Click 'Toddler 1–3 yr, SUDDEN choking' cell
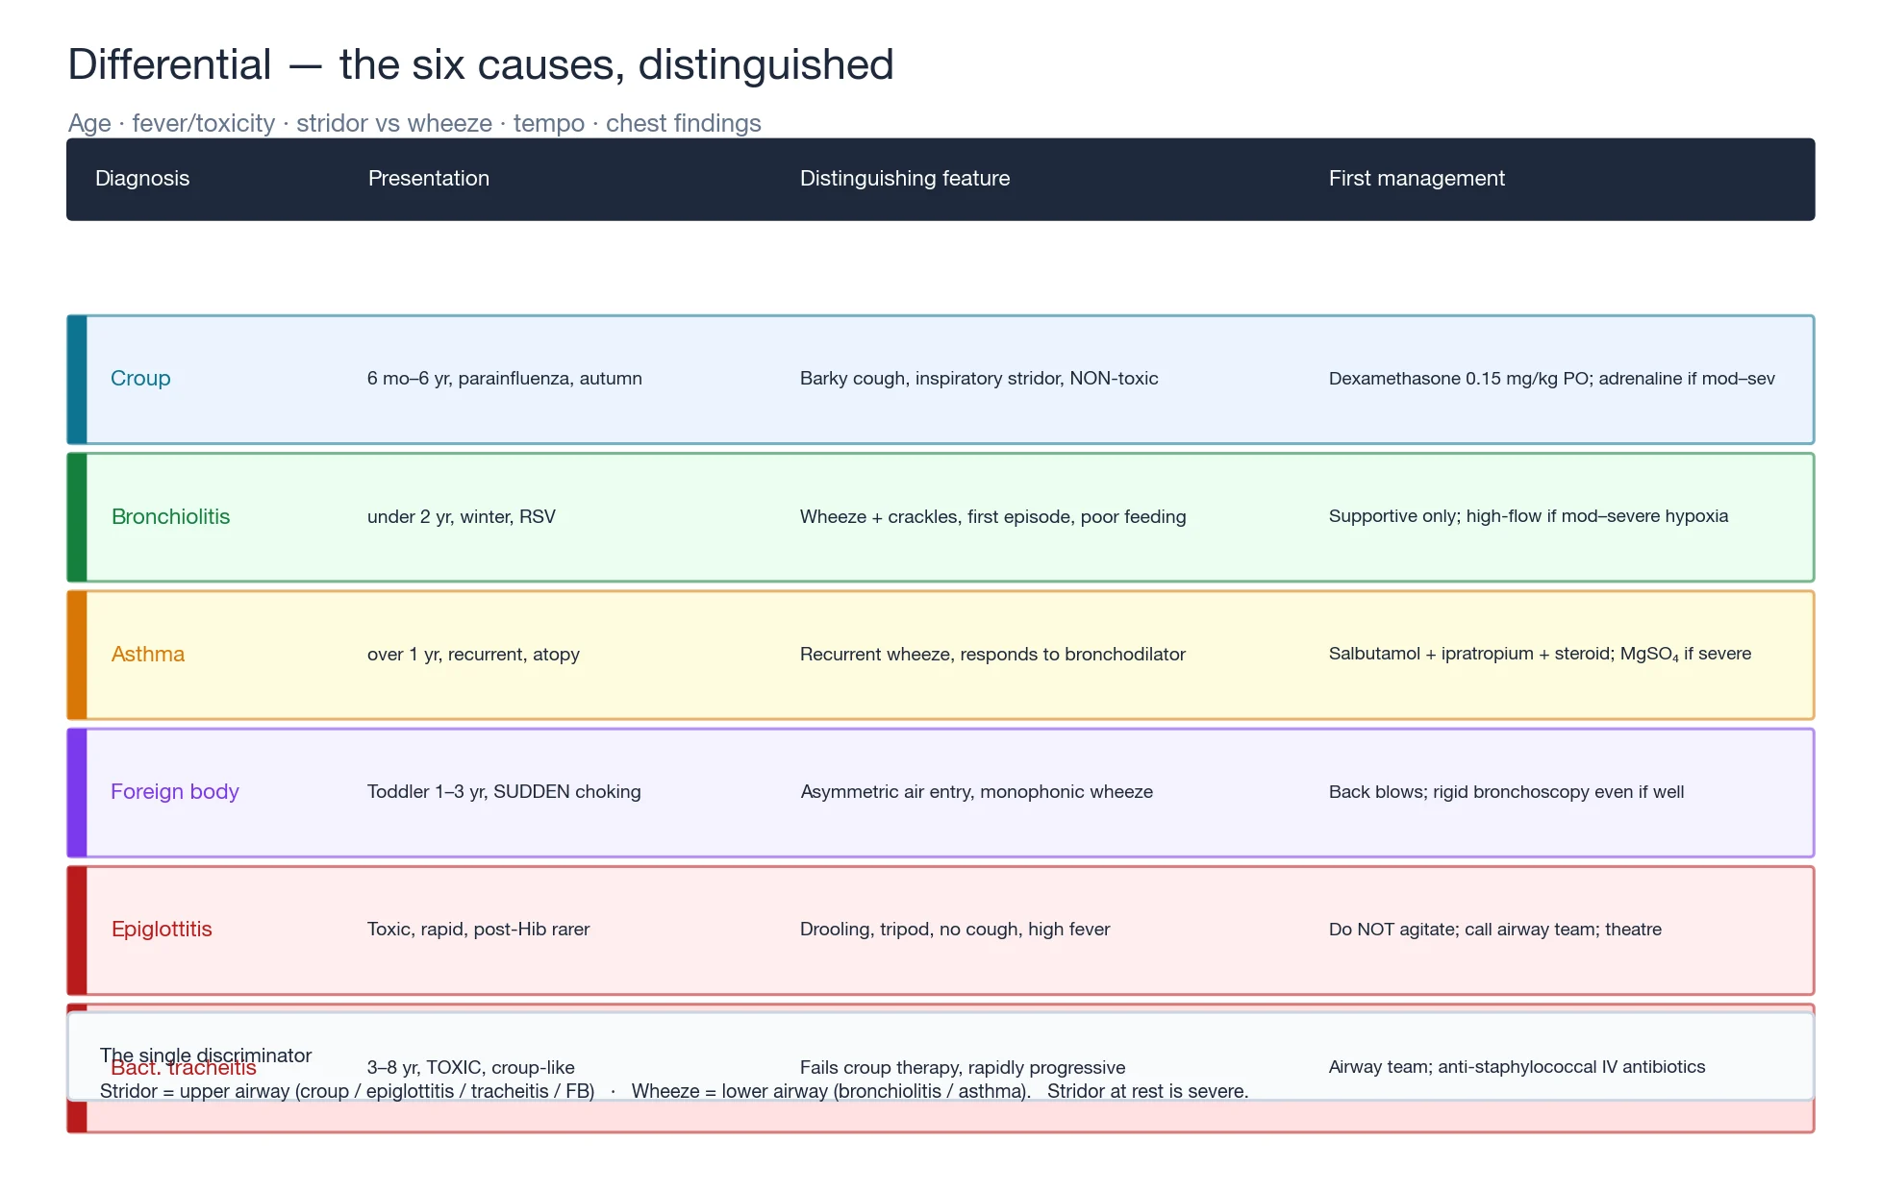The width and height of the screenshot is (1881, 1192). pyautogui.click(x=504, y=792)
